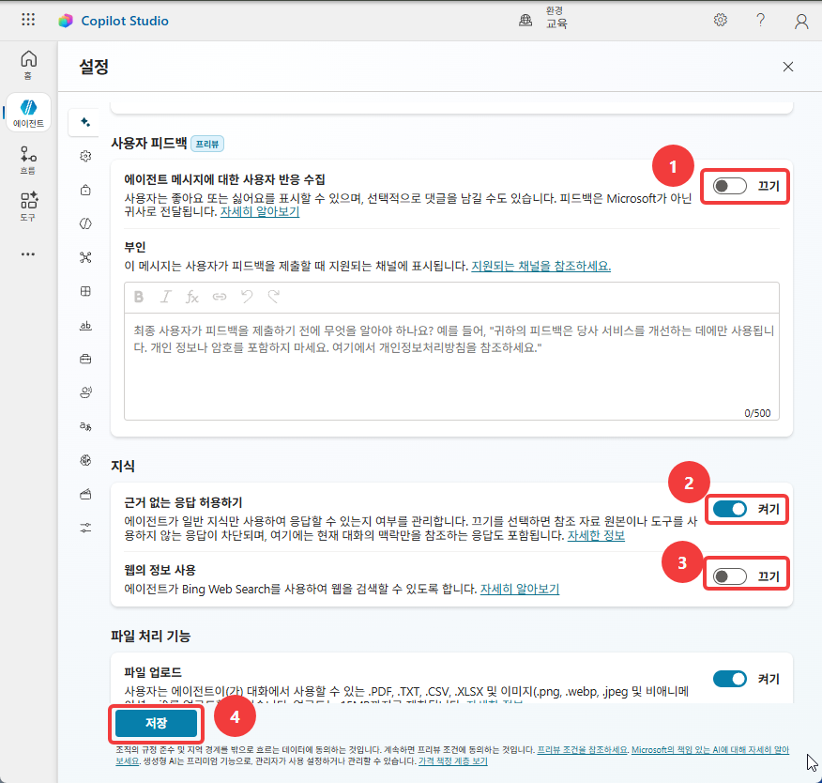Open the help question mark icon
Image resolution: width=822 pixels, height=783 pixels.
(x=760, y=20)
